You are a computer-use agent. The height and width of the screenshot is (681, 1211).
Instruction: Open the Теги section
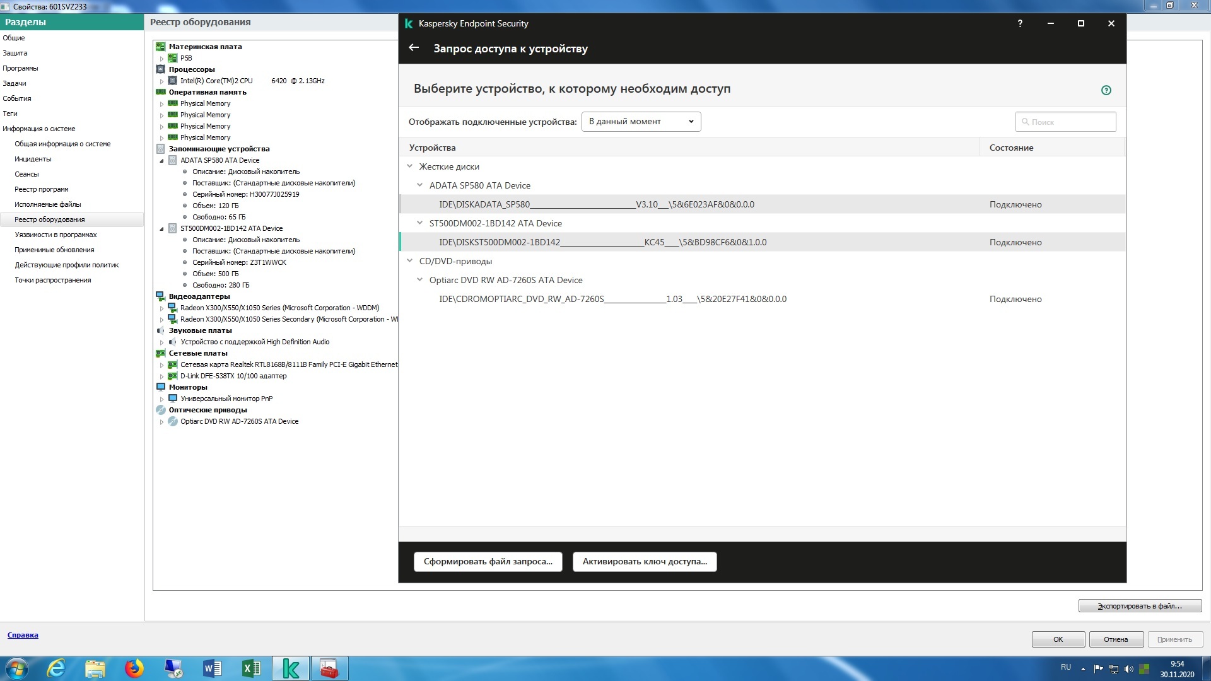pos(10,113)
